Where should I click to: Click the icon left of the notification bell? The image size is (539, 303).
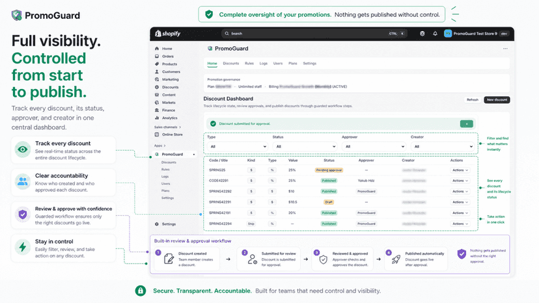tap(422, 33)
